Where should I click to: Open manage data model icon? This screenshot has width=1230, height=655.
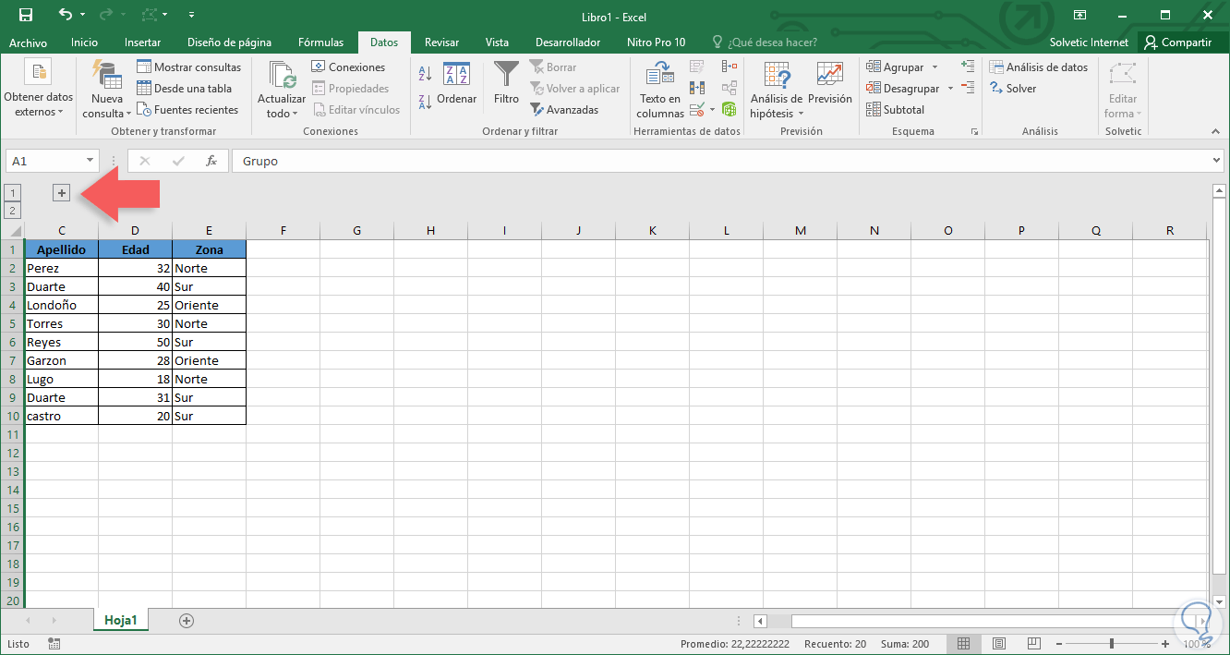[730, 110]
